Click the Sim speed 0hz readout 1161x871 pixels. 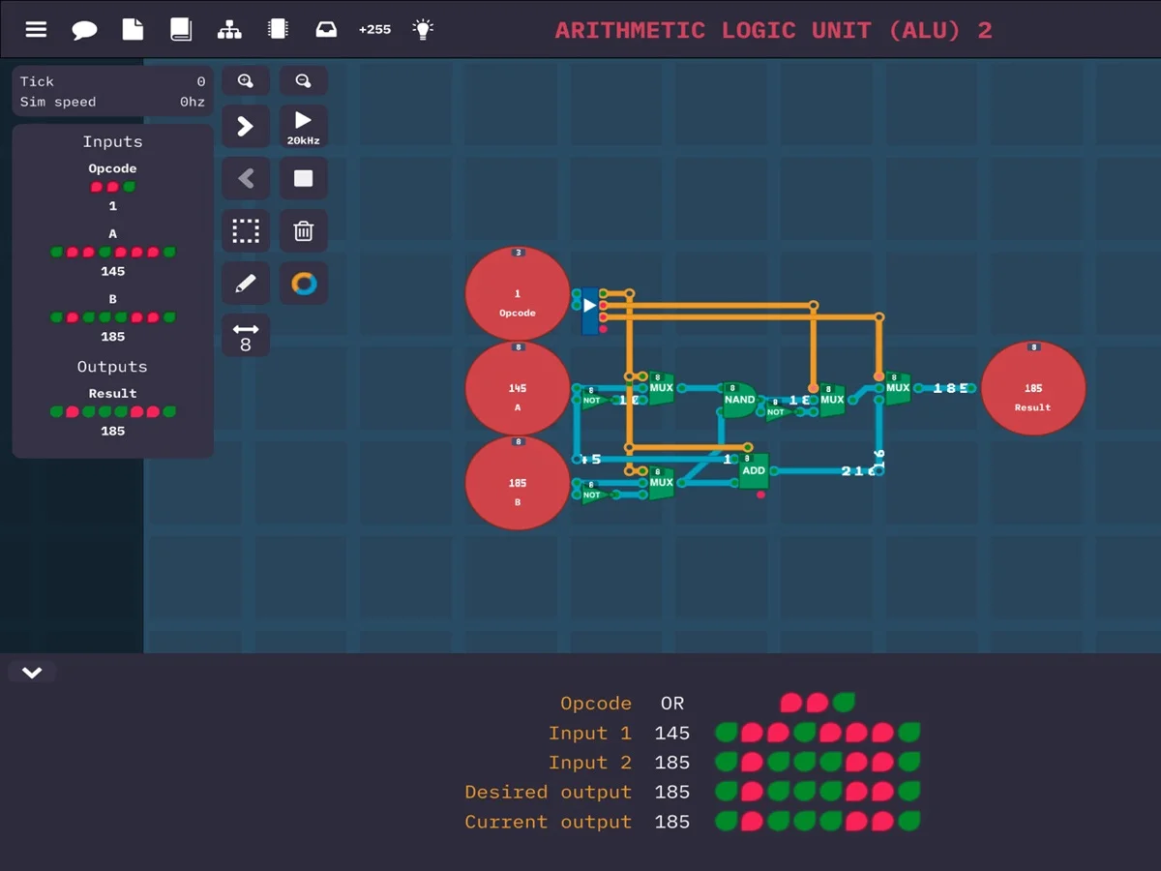pyautogui.click(x=193, y=102)
